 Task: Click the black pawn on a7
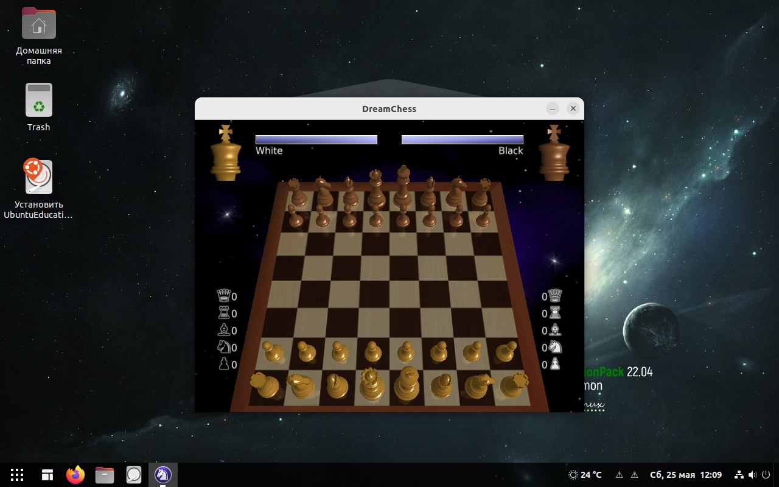pos(295,217)
